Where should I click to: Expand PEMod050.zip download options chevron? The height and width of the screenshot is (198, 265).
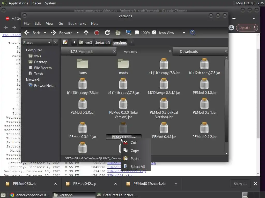pyautogui.click(x=55, y=184)
